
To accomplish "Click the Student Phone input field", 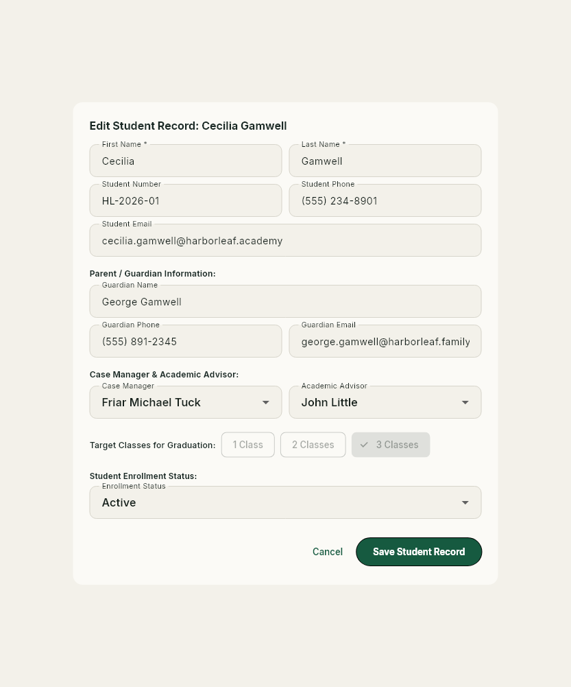I will click(x=385, y=200).
